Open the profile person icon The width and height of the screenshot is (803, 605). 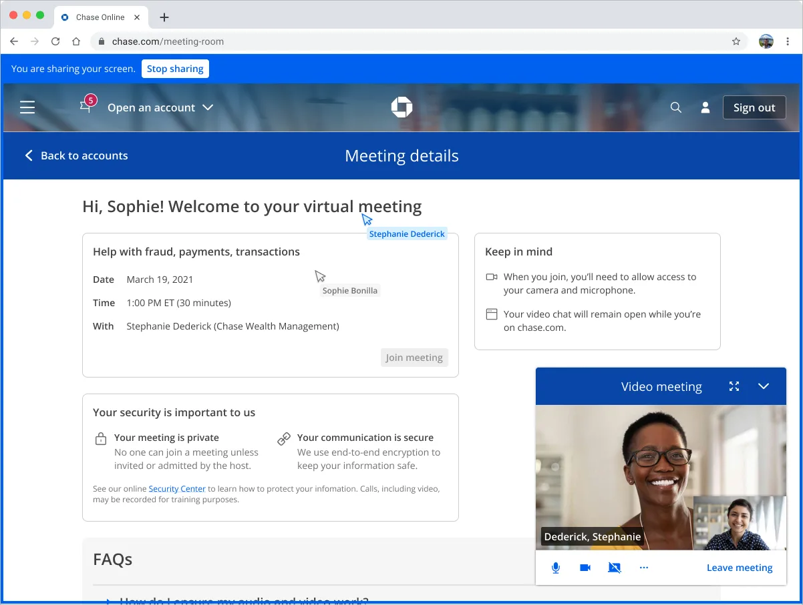pyautogui.click(x=705, y=107)
